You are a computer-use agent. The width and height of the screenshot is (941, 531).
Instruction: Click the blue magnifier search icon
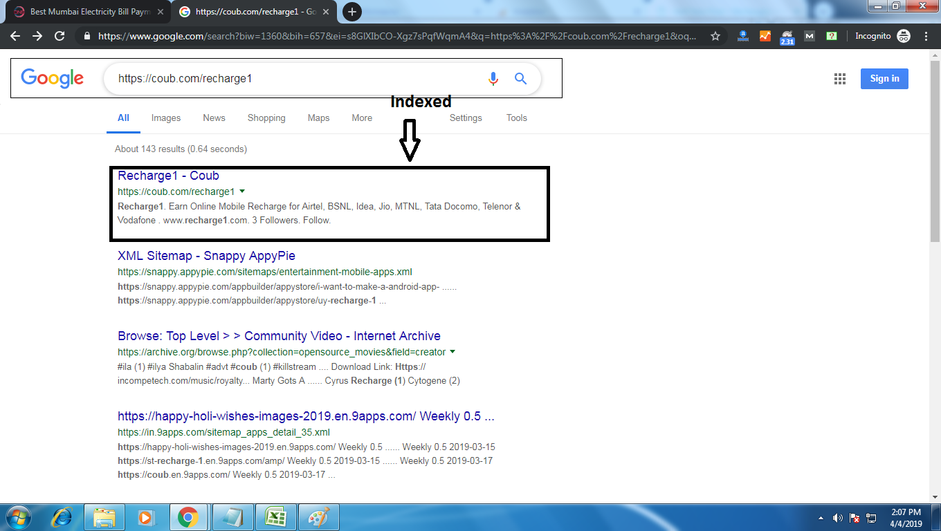point(521,79)
